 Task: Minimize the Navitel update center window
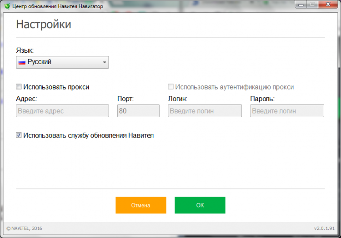[301, 5]
